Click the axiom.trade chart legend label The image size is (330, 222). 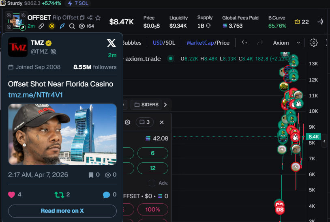(x=143, y=59)
